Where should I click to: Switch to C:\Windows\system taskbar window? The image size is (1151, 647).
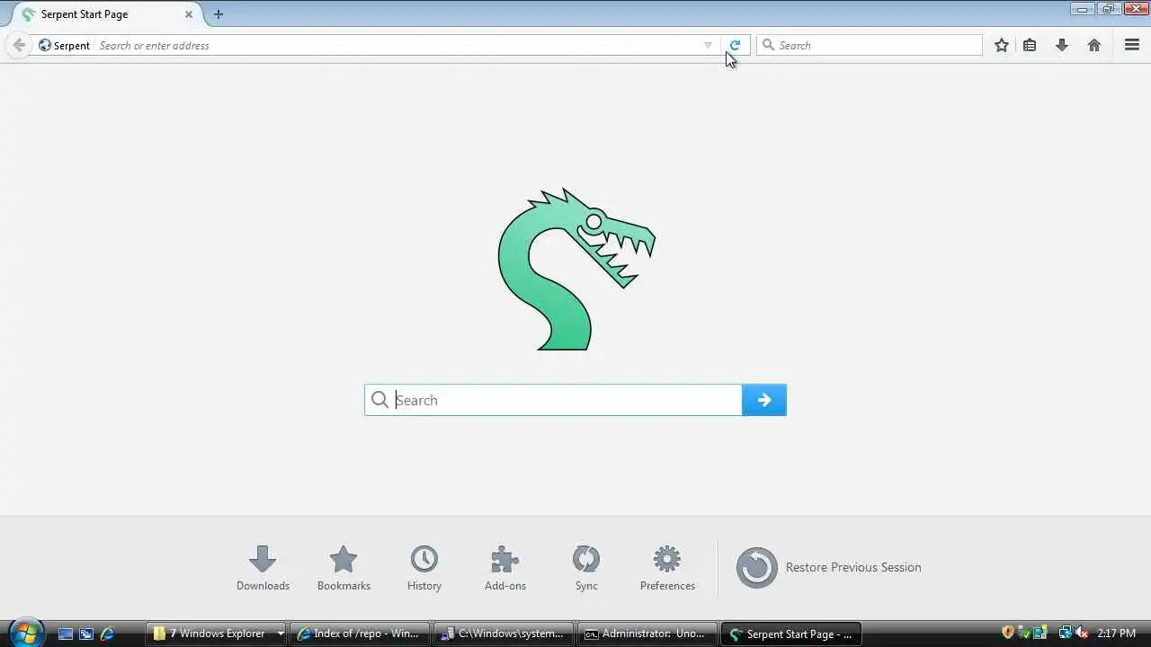(504, 634)
